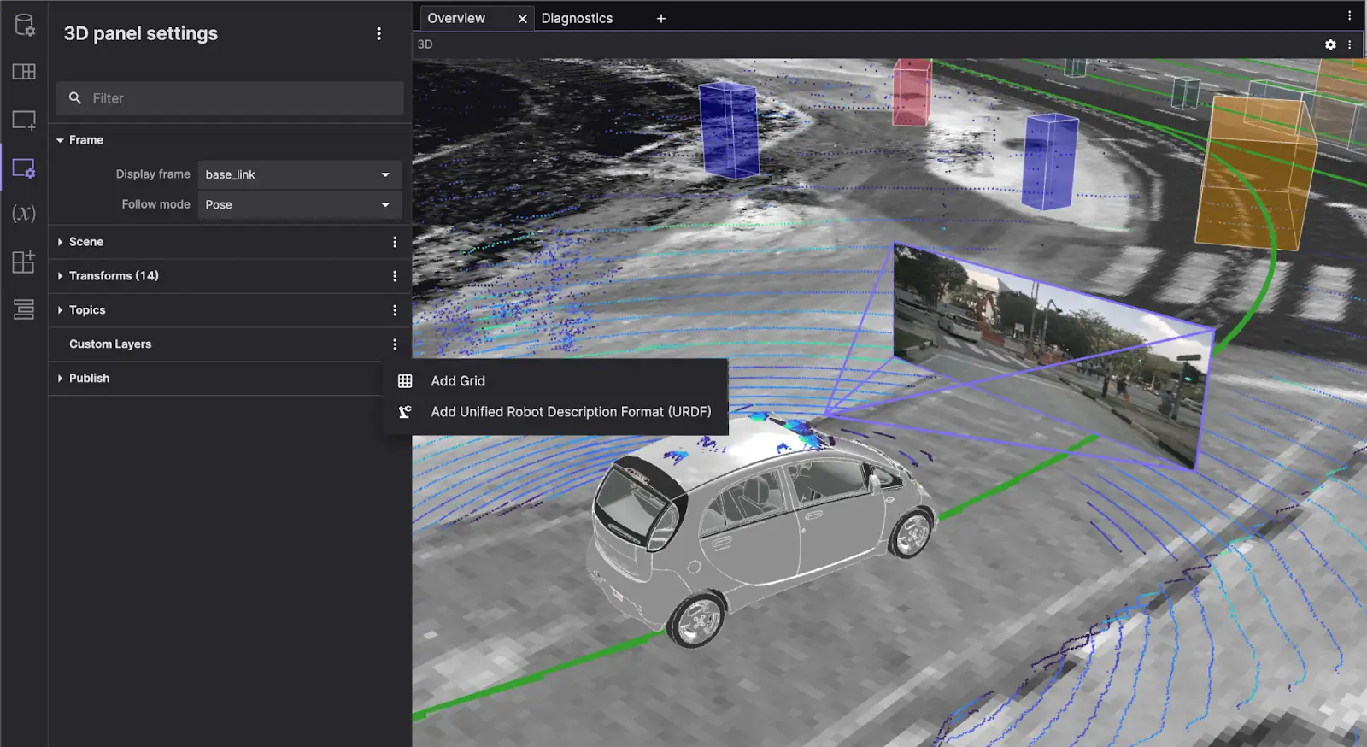Click the Custom Layers row label

110,344
